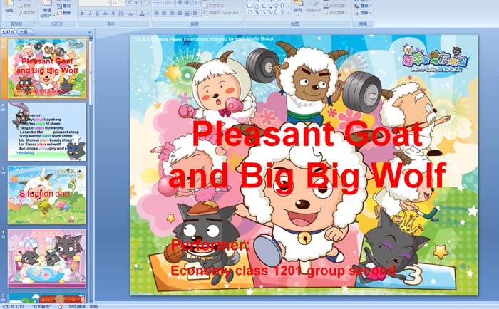Image resolution: width=499 pixels, height=309 pixels.
Task: Switch to the Slides tab in pane
Action: [x=9, y=32]
